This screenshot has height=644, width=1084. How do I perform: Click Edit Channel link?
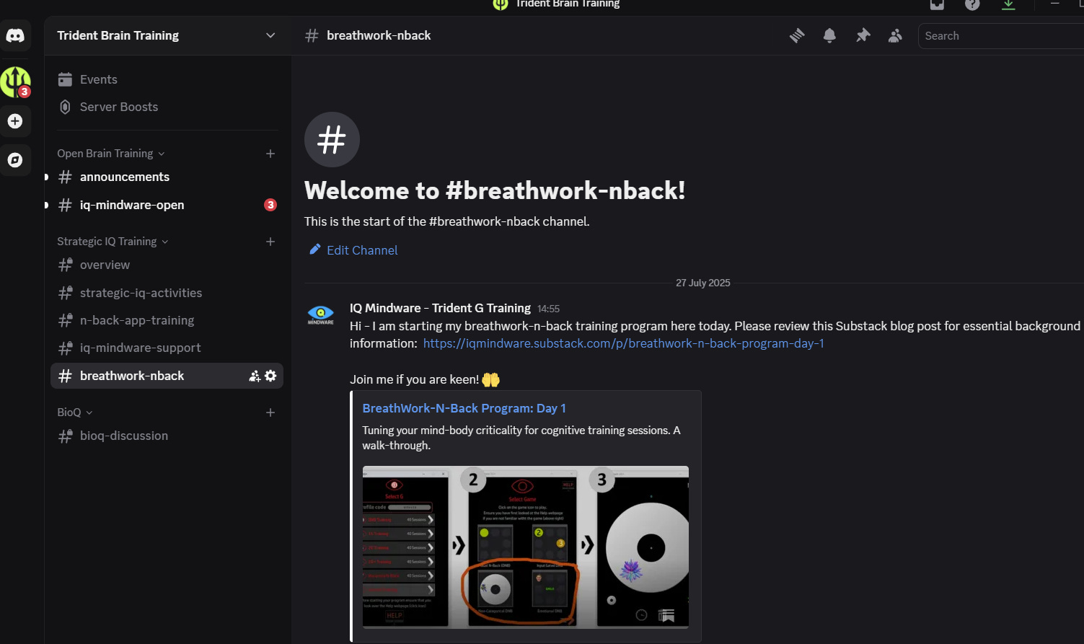click(x=353, y=250)
